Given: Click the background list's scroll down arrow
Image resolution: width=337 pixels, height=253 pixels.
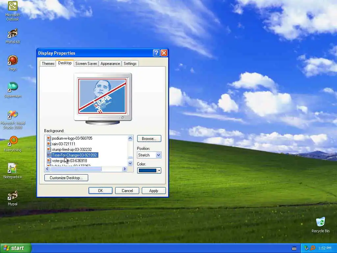Looking at the screenshot, I should click(130, 163).
